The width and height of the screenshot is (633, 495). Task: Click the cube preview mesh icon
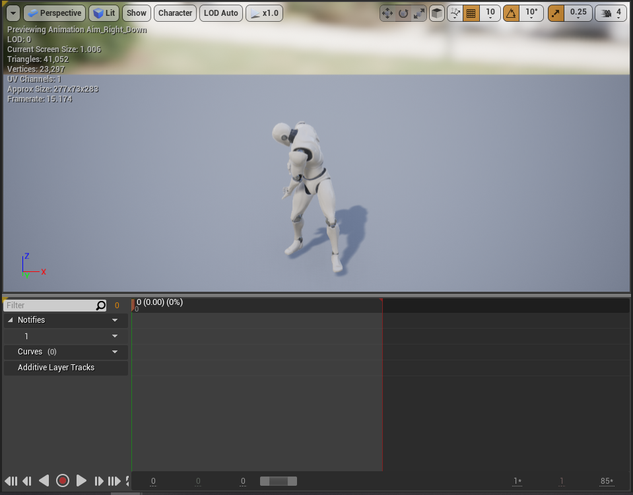click(x=437, y=13)
